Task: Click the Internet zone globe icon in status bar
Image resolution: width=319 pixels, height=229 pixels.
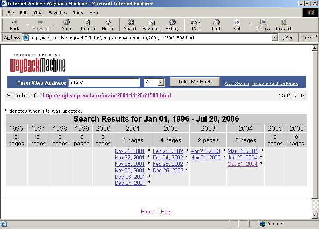Action: 263,224
